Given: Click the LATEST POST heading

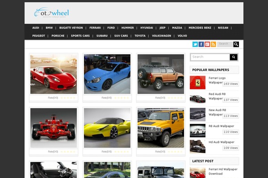Looking at the screenshot, I should pos(203,161).
